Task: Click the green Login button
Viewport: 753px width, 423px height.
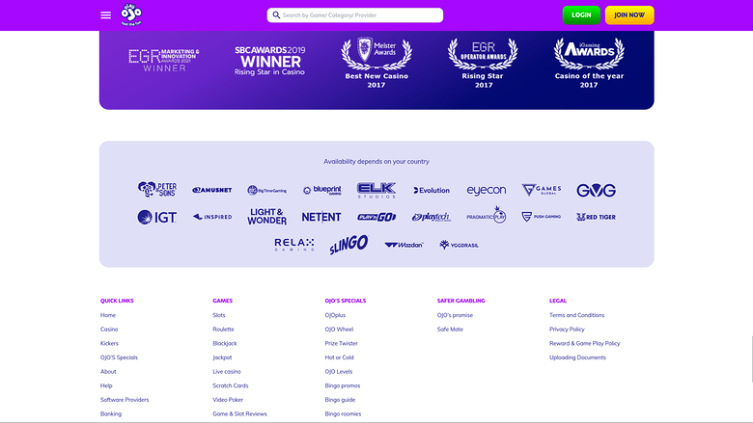Action: point(581,15)
